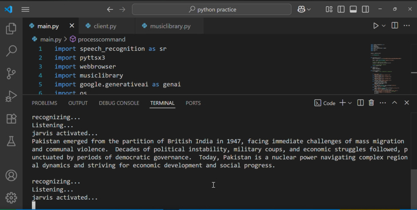Toggle the bottom panel visibility
417x210 pixels.
[x=353, y=9]
